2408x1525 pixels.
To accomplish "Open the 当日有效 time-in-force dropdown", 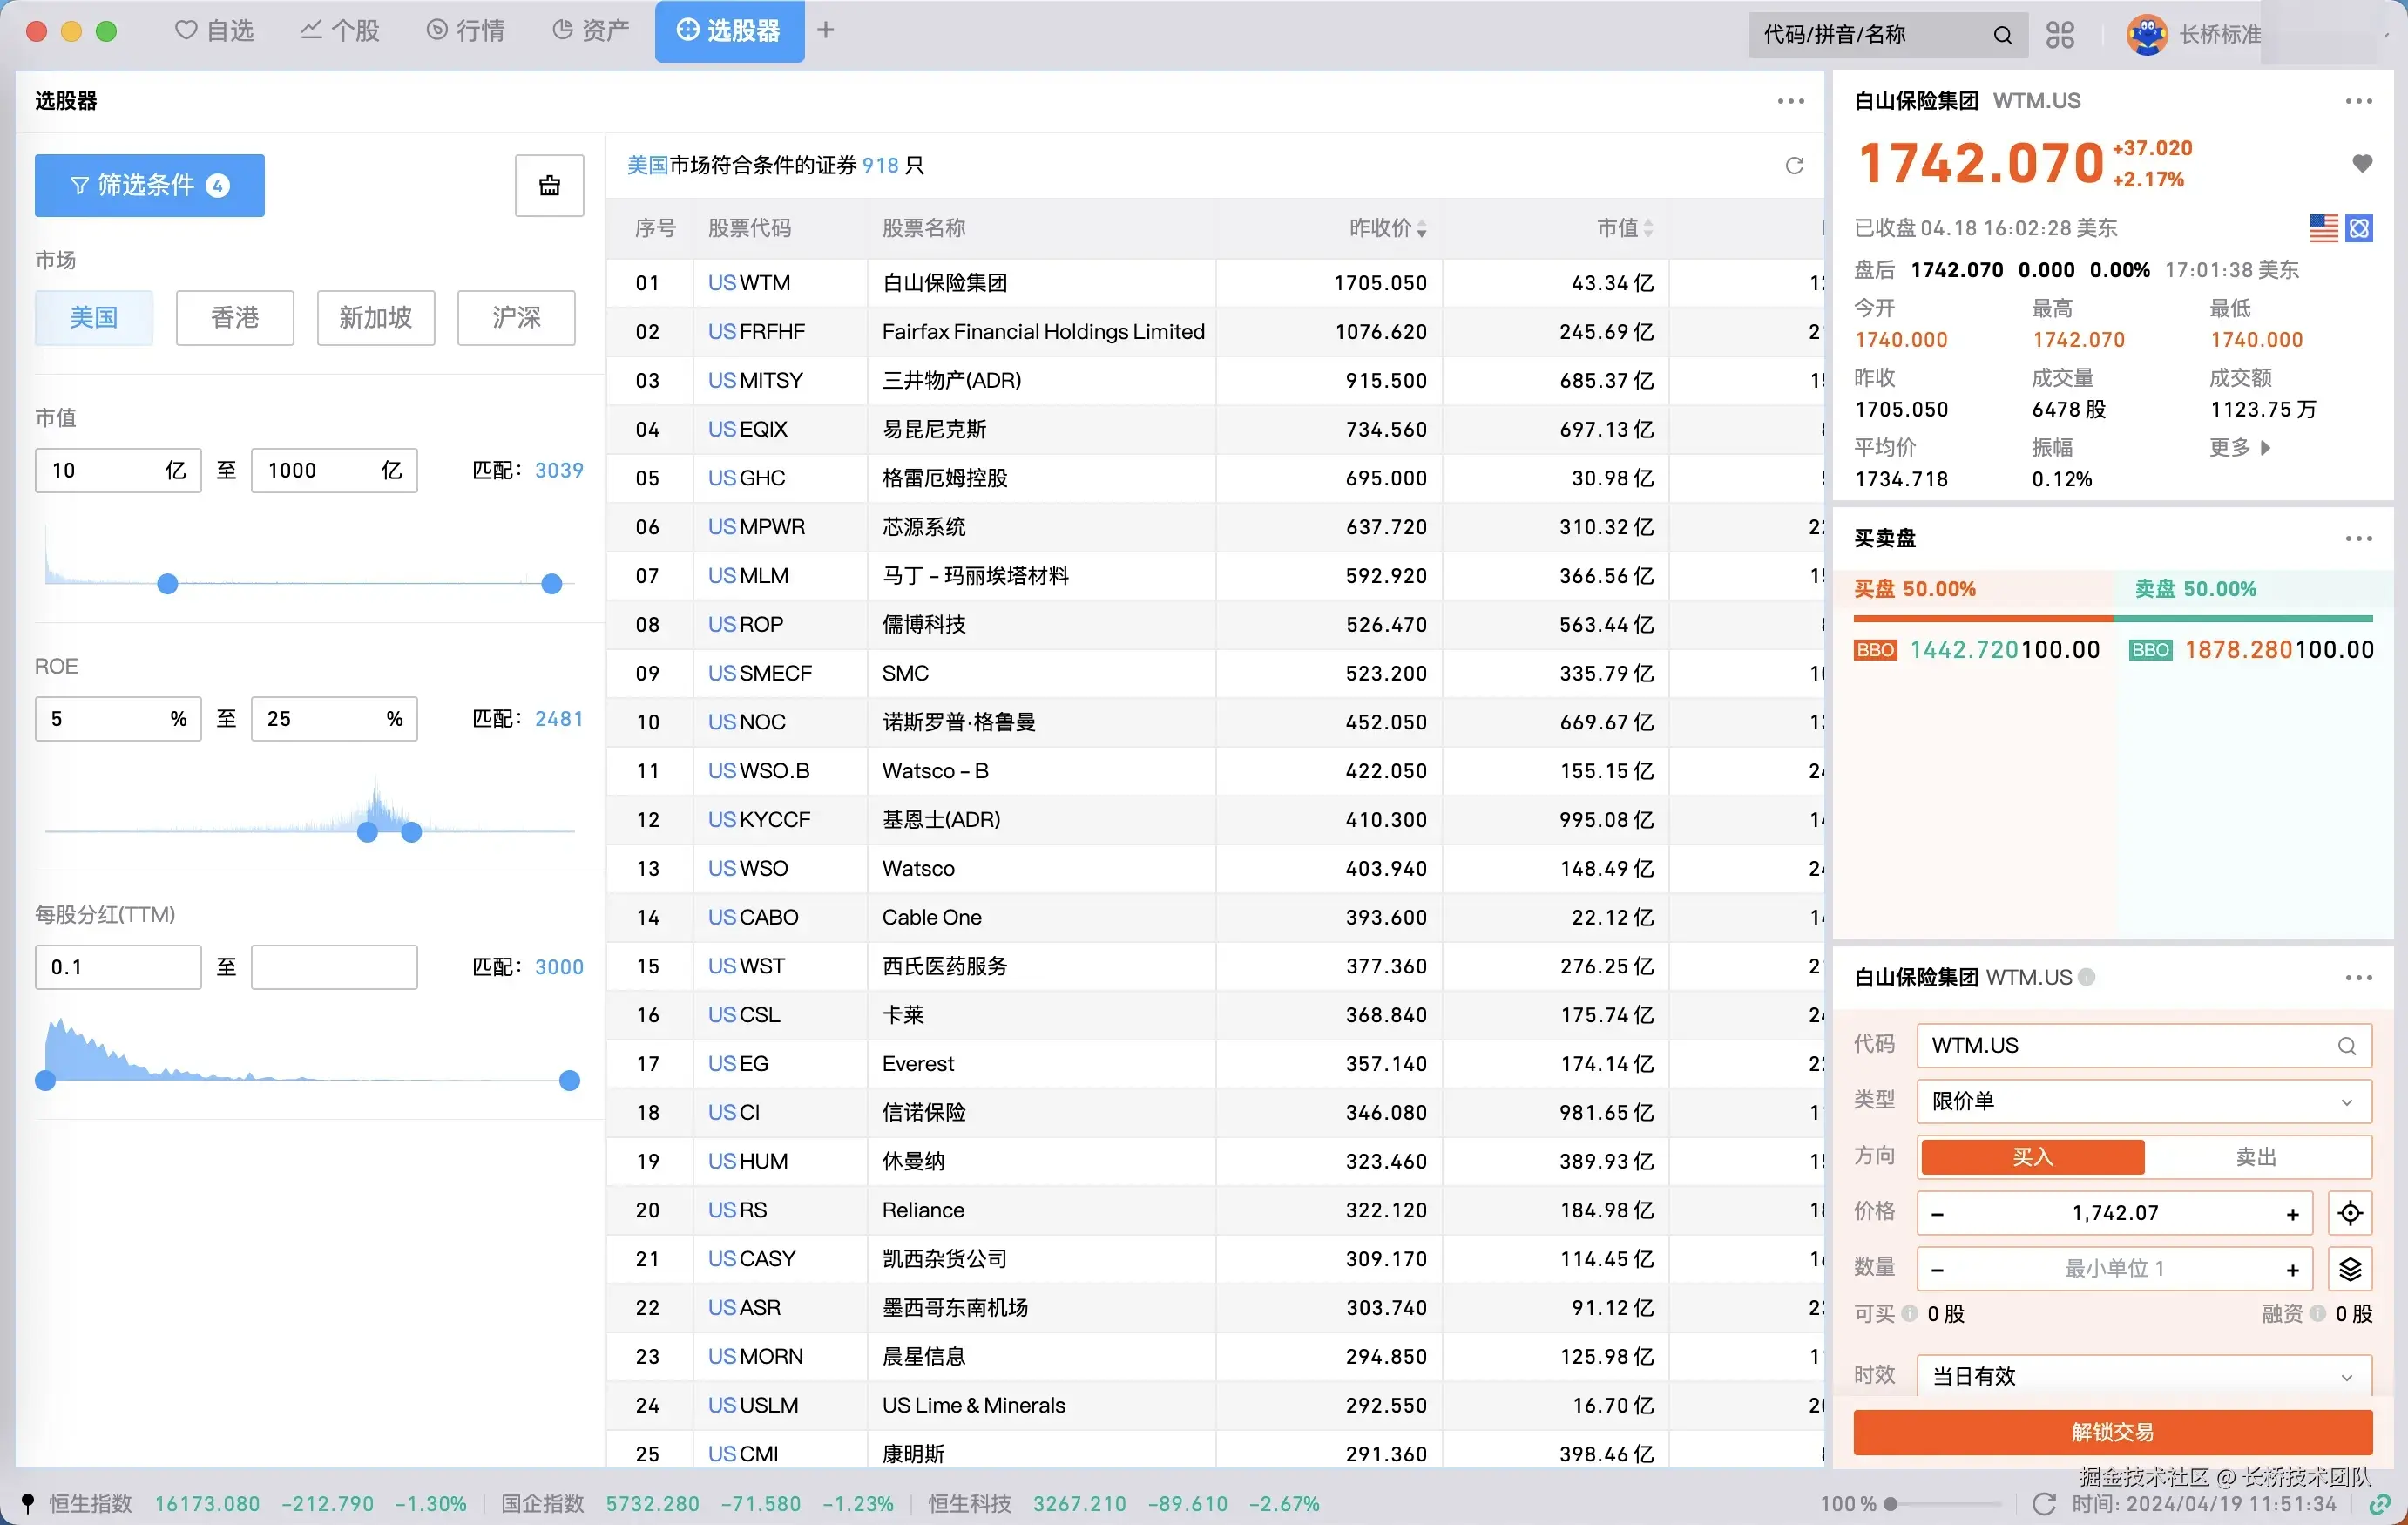I will coord(2143,1376).
